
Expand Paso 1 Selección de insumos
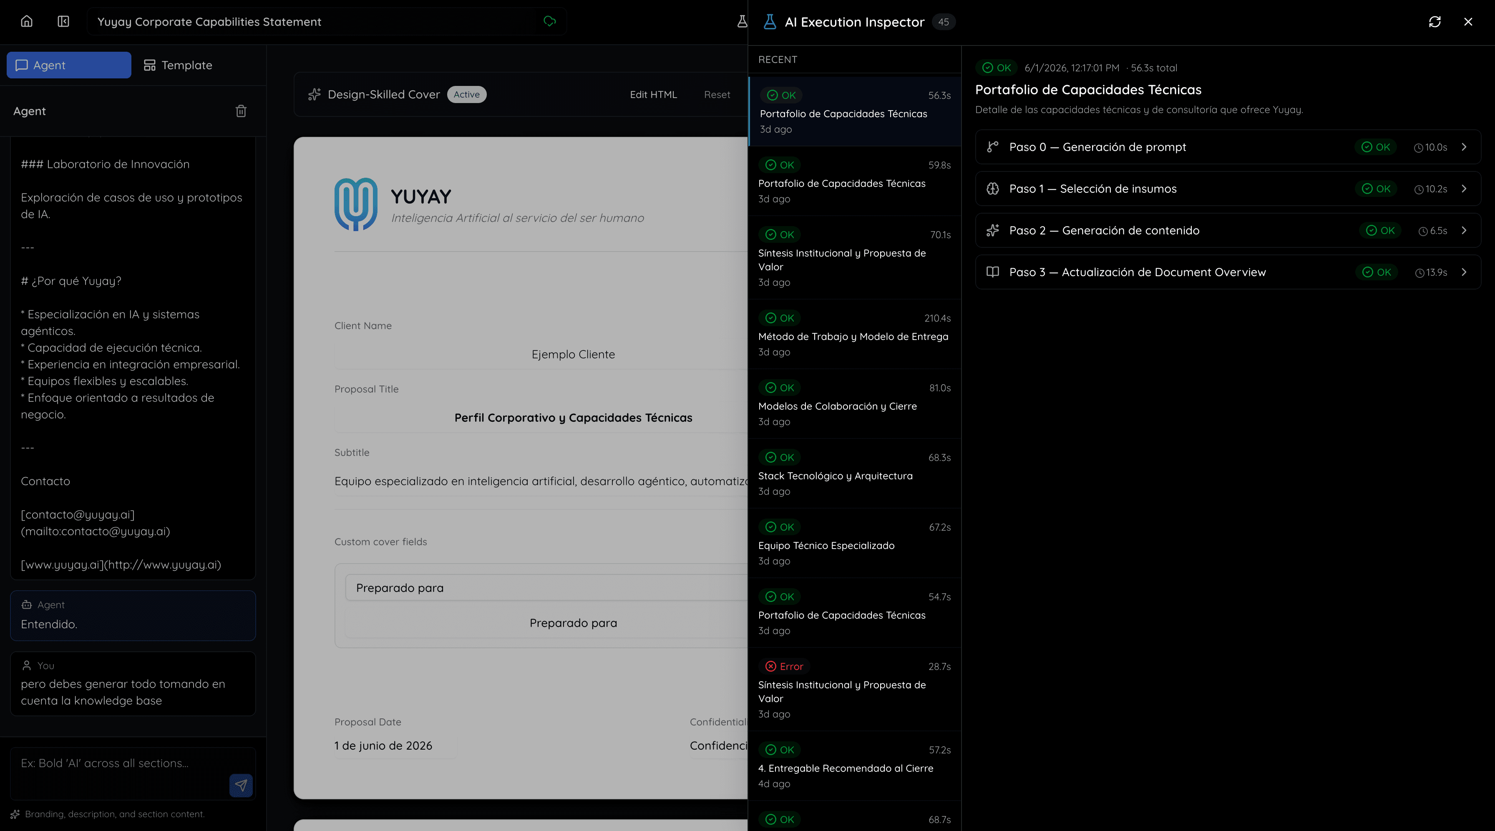coord(1228,189)
